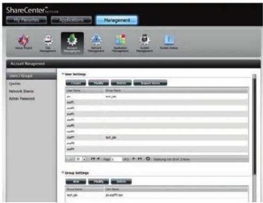
Task: Select tech_lab row in Group Settings table
Action: (157, 195)
